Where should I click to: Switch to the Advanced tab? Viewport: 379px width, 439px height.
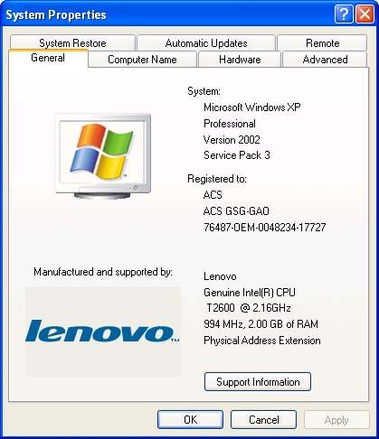pos(325,60)
